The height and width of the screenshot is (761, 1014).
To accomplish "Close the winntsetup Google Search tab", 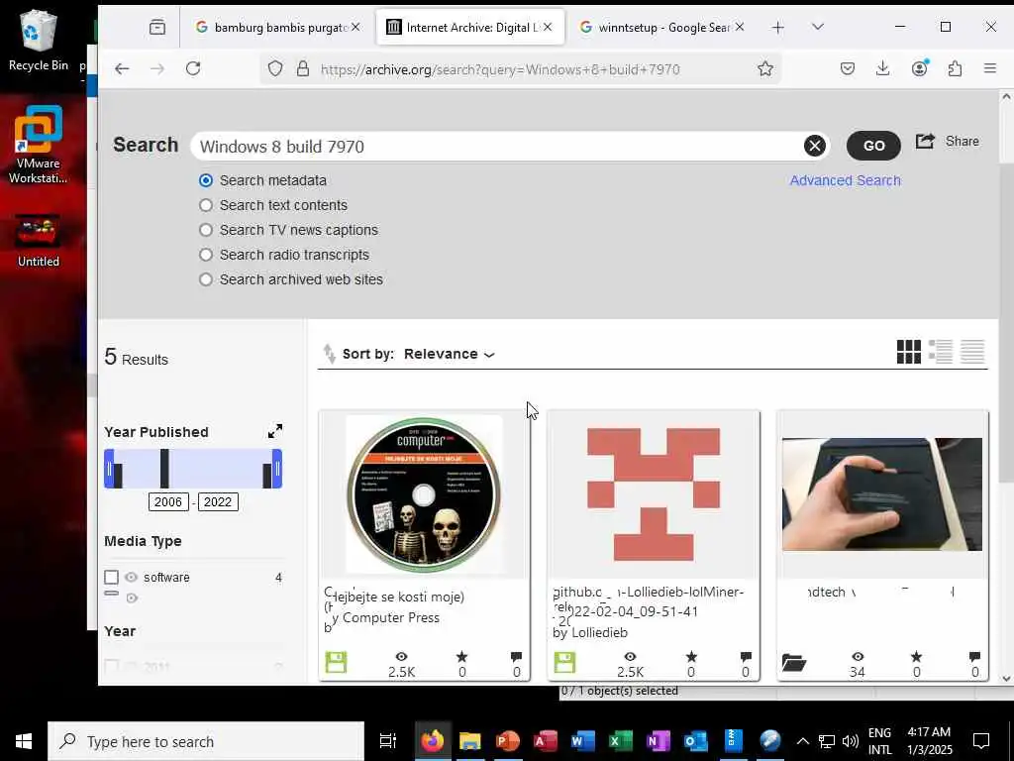I will coord(740,27).
